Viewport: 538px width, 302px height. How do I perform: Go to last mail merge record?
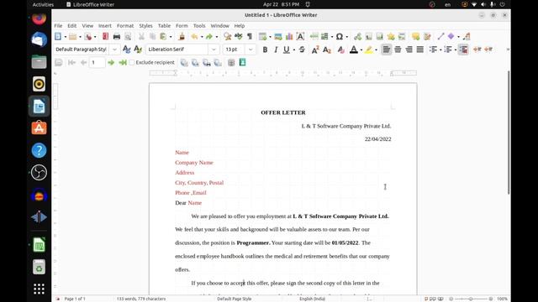123,63
